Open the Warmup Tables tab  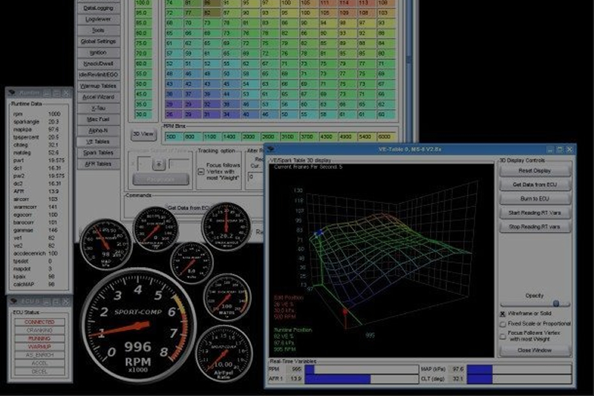pos(98,86)
